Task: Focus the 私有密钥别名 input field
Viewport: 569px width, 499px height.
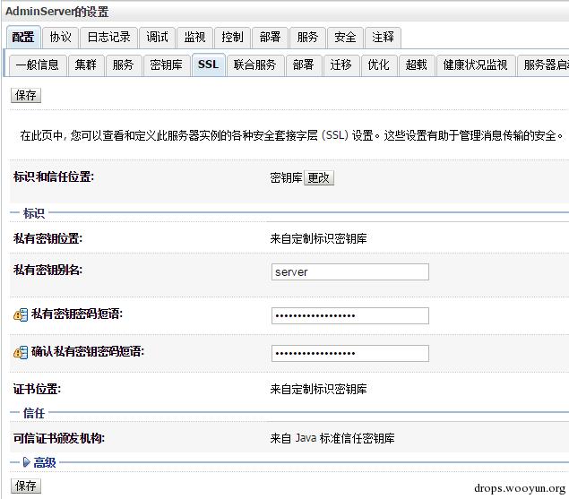Action: click(349, 272)
